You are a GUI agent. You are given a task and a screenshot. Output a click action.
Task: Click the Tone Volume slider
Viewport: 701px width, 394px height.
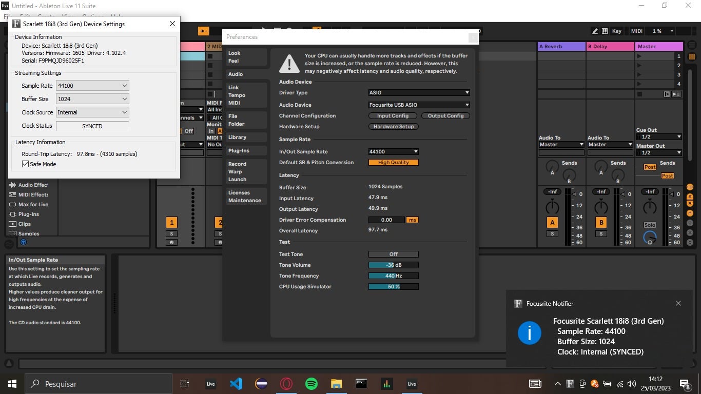pyautogui.click(x=393, y=265)
